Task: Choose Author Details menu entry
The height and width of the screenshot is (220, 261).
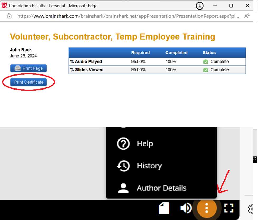Action: 161,188
